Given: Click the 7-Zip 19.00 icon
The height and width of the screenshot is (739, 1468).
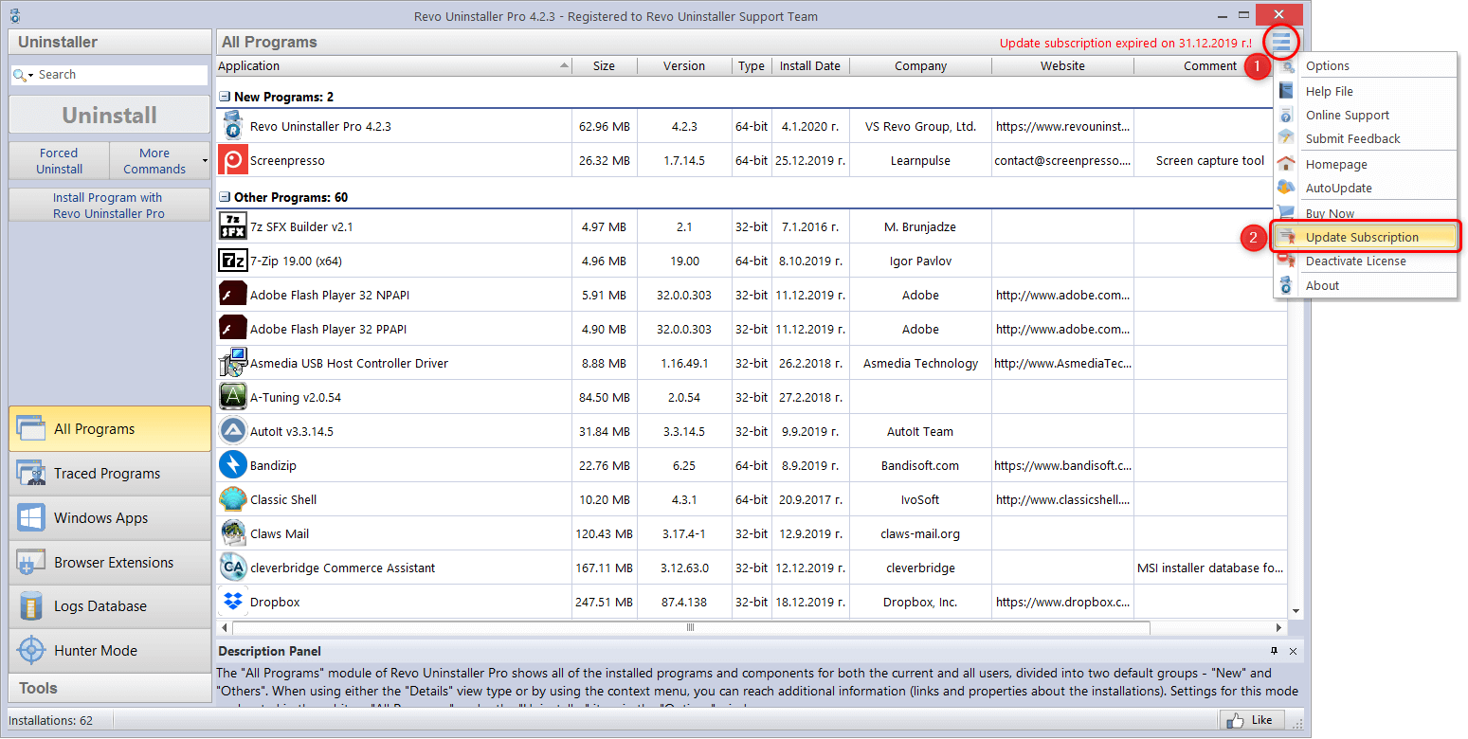Looking at the screenshot, I should click(232, 261).
